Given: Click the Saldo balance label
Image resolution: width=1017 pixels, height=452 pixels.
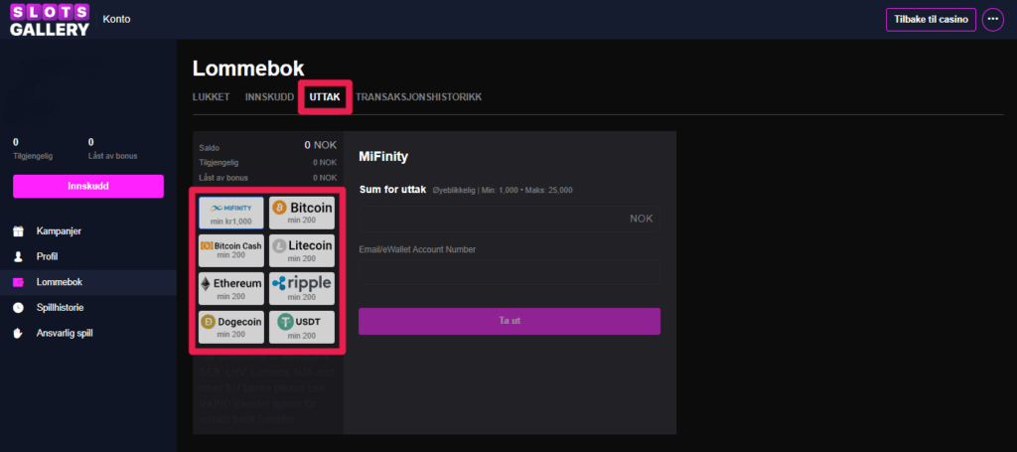Looking at the screenshot, I should (x=210, y=148).
